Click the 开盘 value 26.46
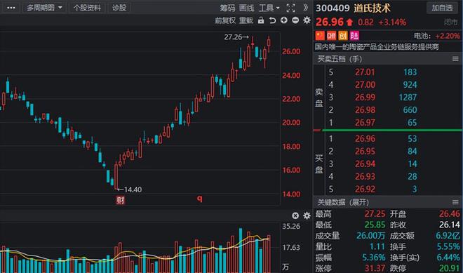The height and width of the screenshot is (273, 463). pos(450,214)
